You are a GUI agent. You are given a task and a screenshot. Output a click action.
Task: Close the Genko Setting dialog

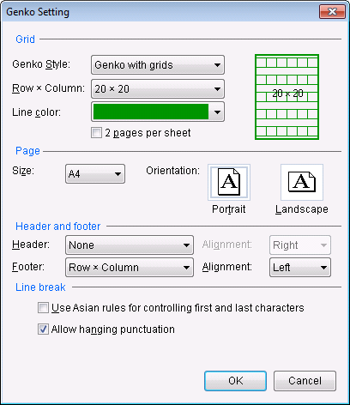tap(332, 12)
